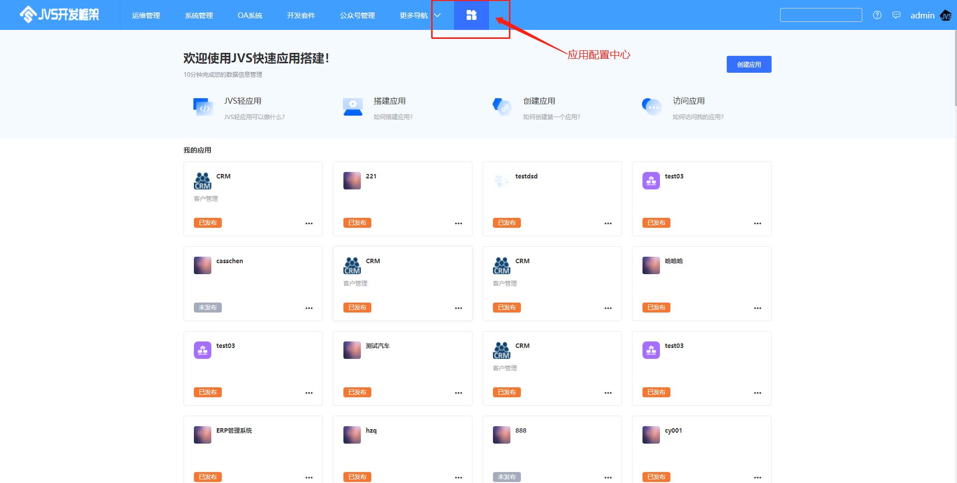This screenshot has height=483, width=957.
Task: Click the 搭建应用 laptop icon
Action: point(353,106)
